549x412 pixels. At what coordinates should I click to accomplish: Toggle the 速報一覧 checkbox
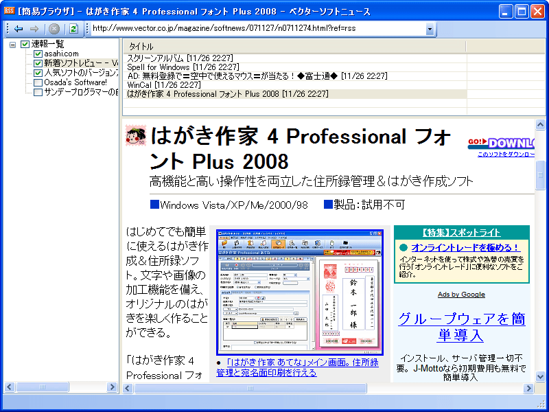(25, 44)
